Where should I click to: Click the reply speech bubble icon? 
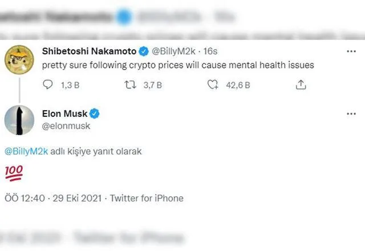click(48, 84)
